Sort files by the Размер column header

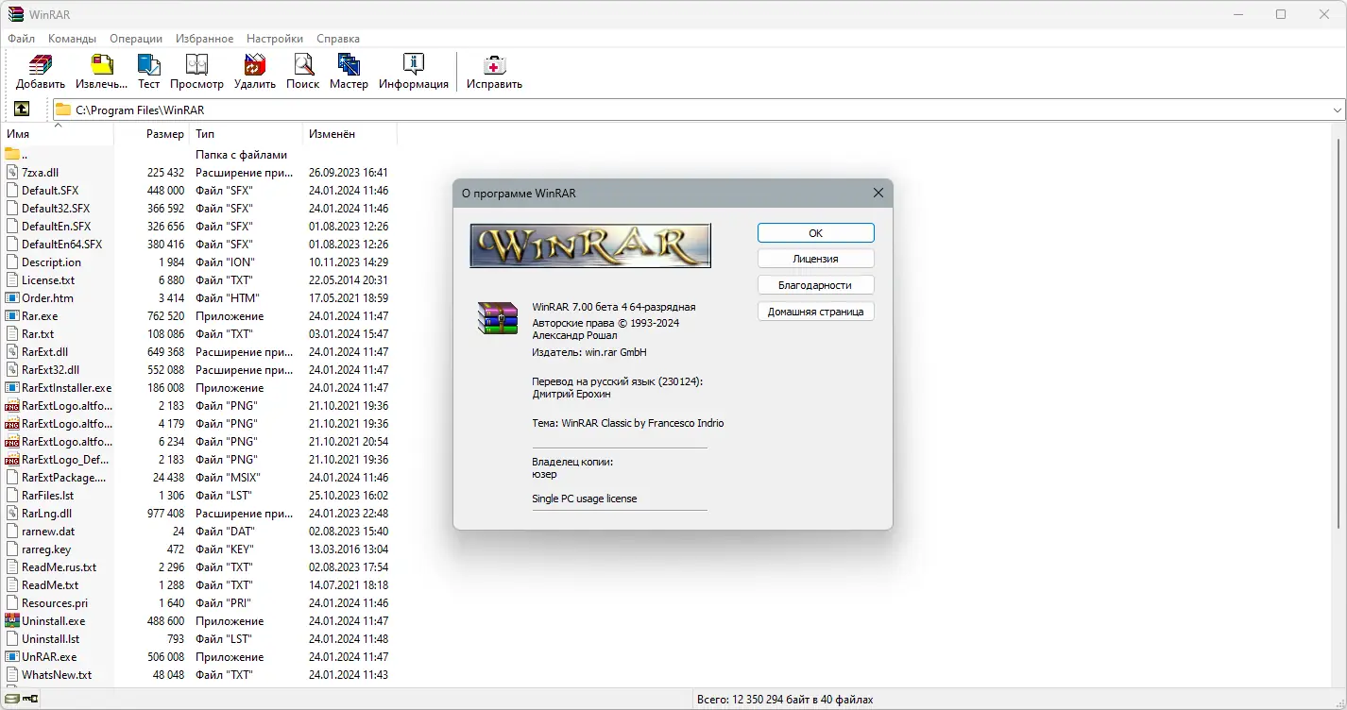(x=152, y=134)
